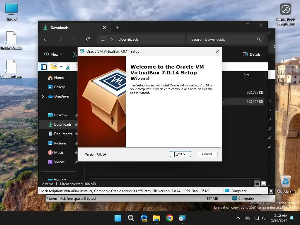Close the Oracle VM VirtualBox Setup dialog
This screenshot has width=300, height=225.
218,51
